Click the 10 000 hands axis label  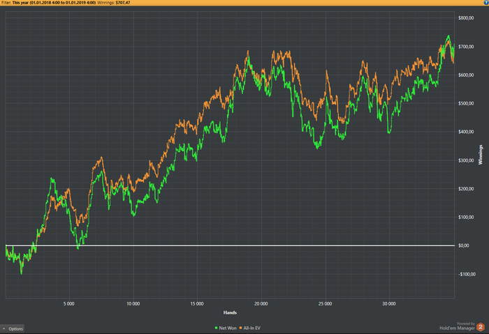[133, 304]
